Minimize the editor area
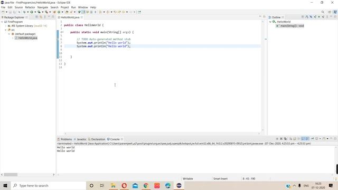This screenshot has width=338, height=190. (x=260, y=17)
